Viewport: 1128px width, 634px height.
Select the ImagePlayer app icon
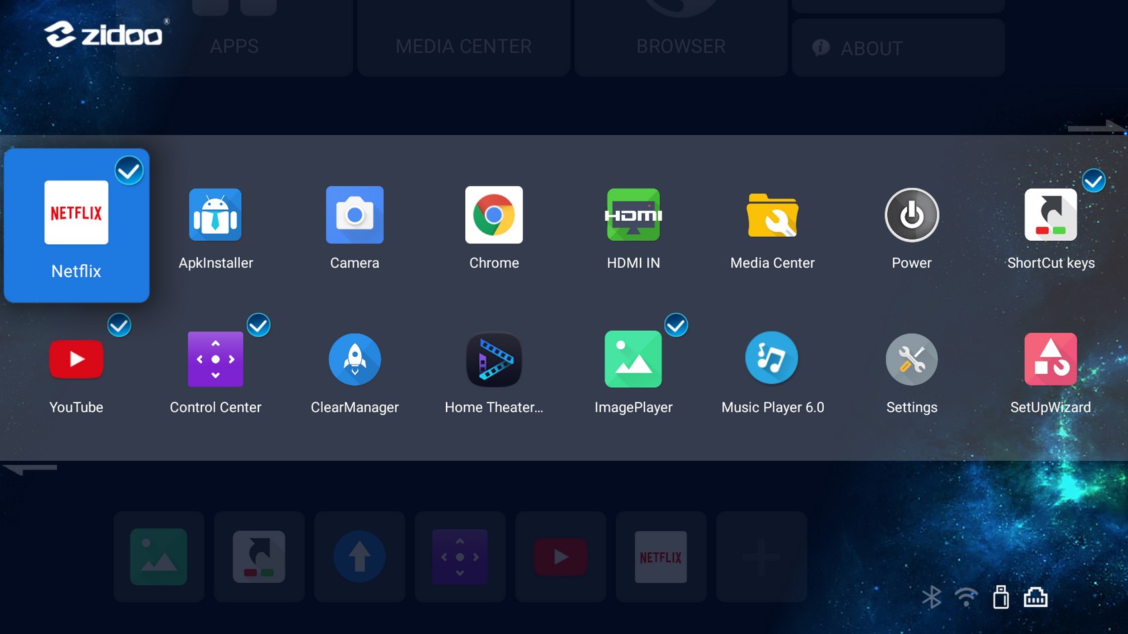click(633, 359)
